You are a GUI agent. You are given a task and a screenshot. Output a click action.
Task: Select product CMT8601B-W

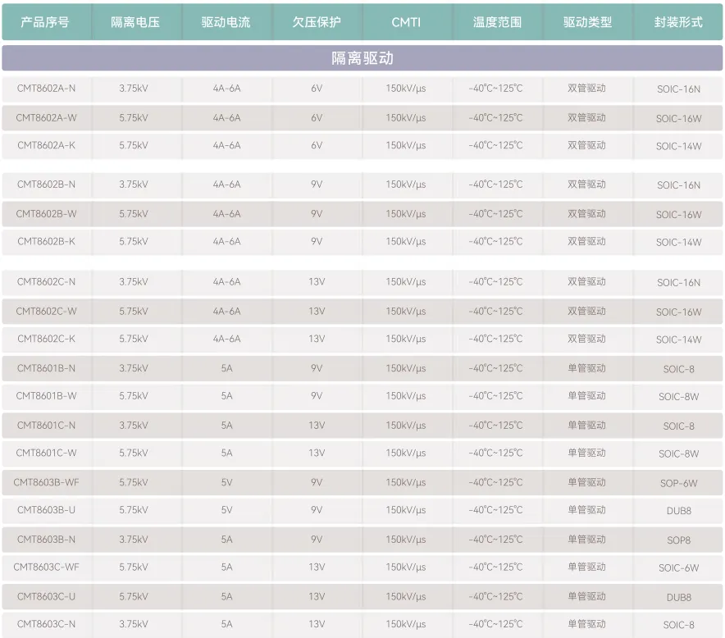point(46,396)
